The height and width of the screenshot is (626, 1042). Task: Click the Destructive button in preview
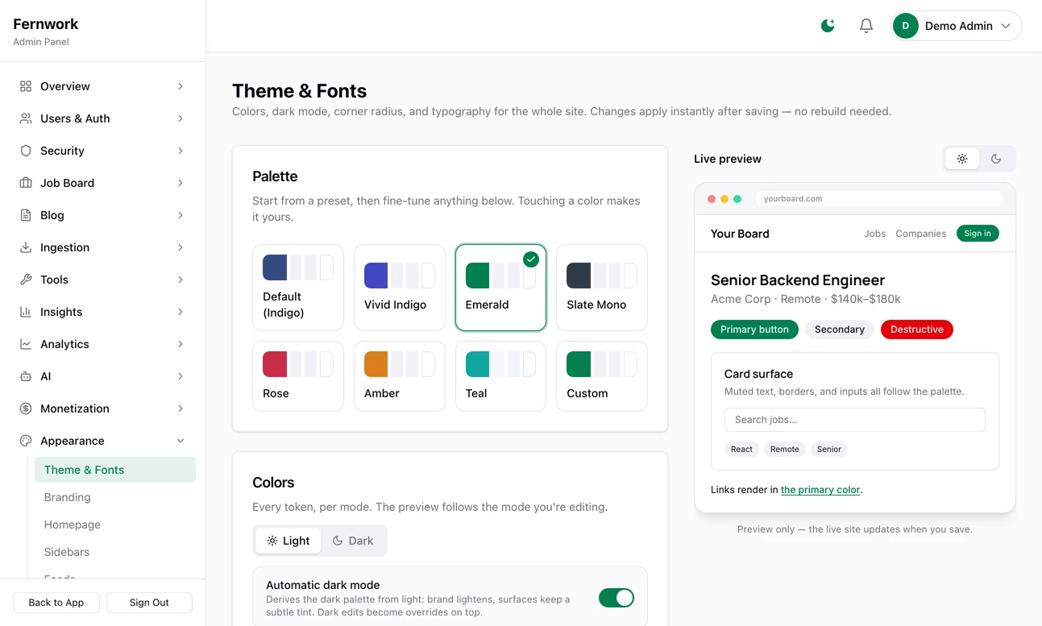(x=917, y=330)
